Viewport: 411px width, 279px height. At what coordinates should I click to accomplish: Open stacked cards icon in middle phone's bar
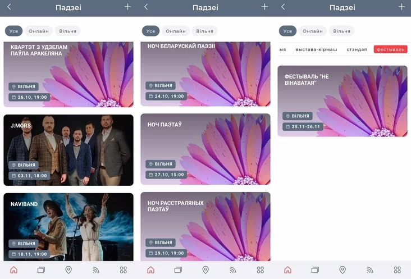pos(178,270)
